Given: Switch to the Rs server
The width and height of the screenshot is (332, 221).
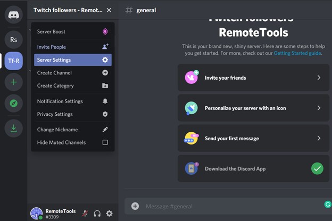Looking at the screenshot, I should [13, 39].
